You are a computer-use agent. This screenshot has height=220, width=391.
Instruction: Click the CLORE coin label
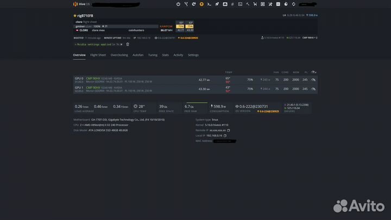tap(84, 30)
